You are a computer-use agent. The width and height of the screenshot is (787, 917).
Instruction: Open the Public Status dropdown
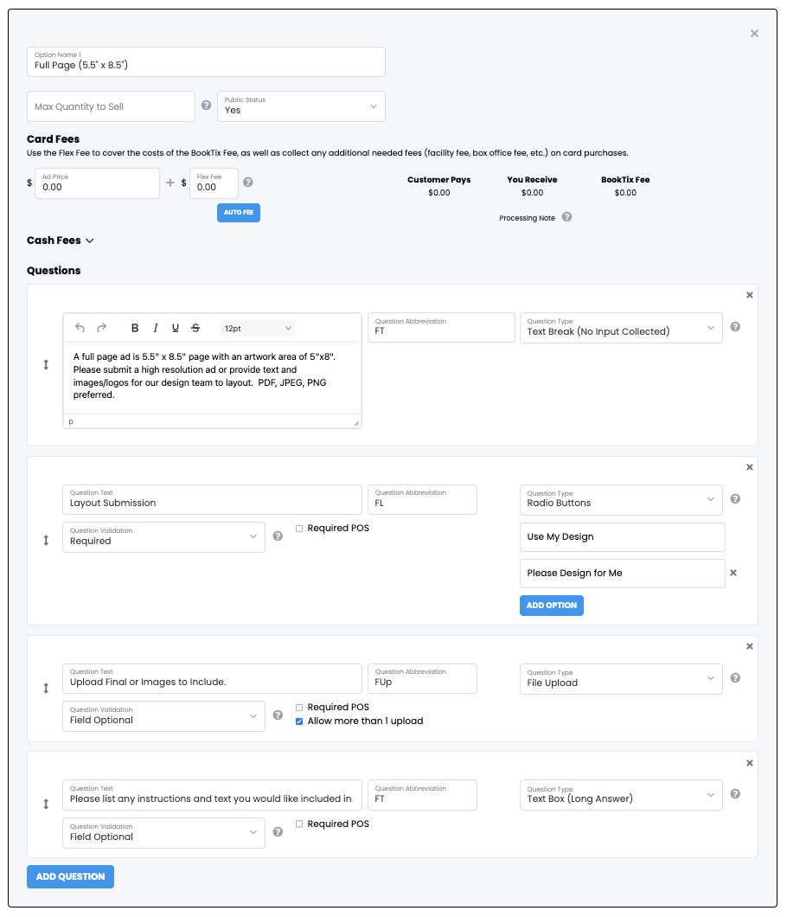pos(300,106)
